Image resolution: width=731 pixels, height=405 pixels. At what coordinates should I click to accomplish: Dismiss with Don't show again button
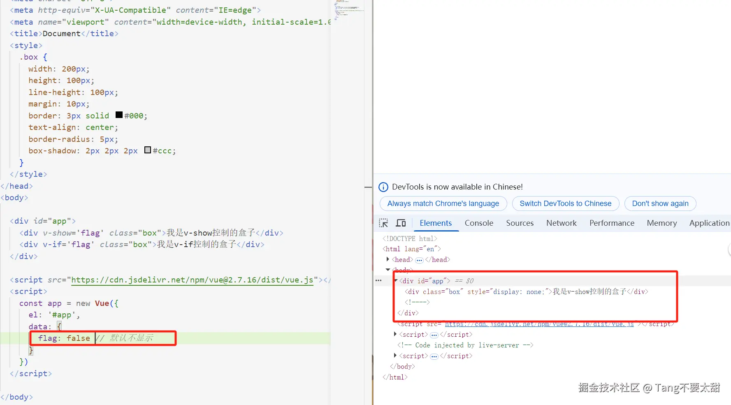(x=660, y=204)
